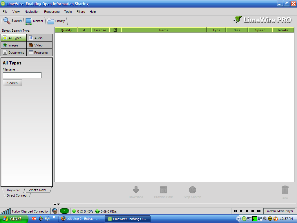Screen dimensions: 297x223
Task: Click the question mark column header
Action: (x=115, y=30)
